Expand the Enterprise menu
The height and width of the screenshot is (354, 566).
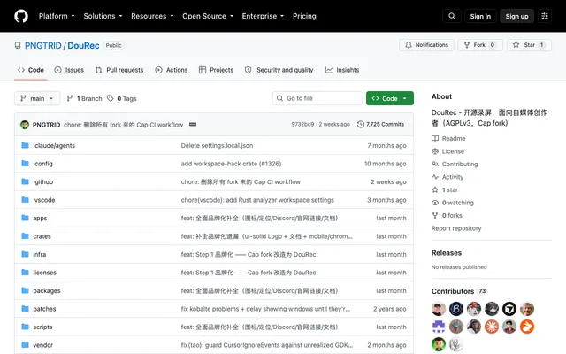[x=263, y=16]
